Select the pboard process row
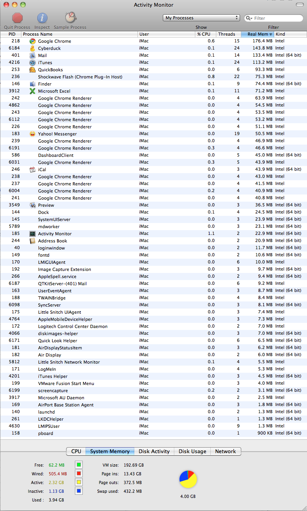This screenshot has width=307, height=511. (153, 433)
